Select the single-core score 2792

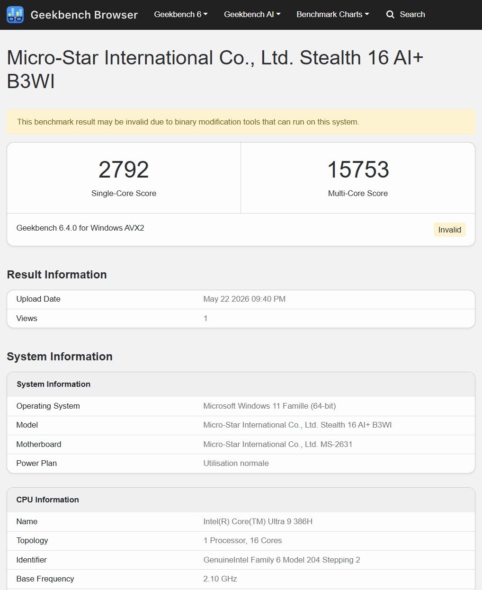[124, 170]
